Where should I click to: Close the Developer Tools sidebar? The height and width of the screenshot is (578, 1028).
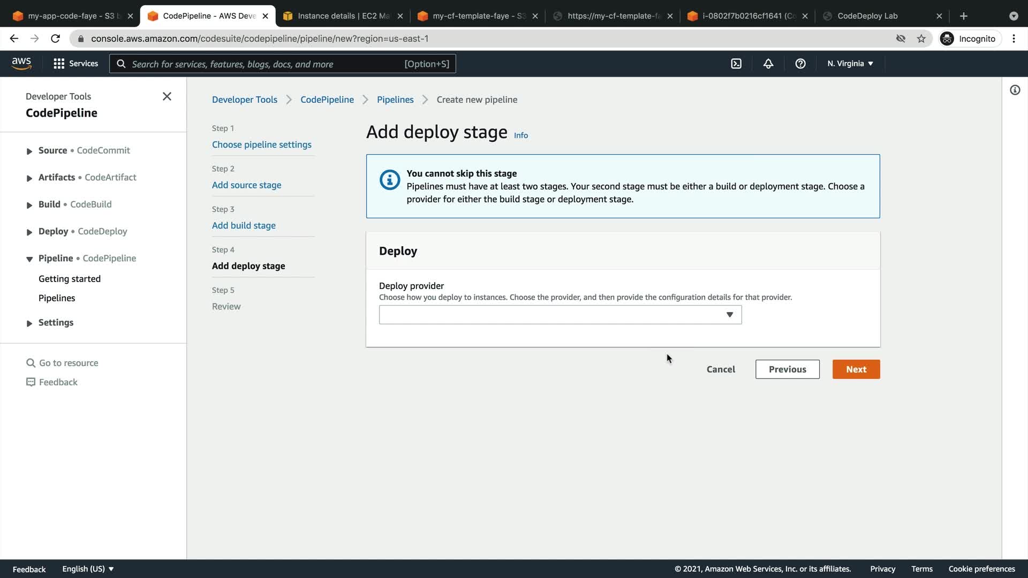pos(167,96)
